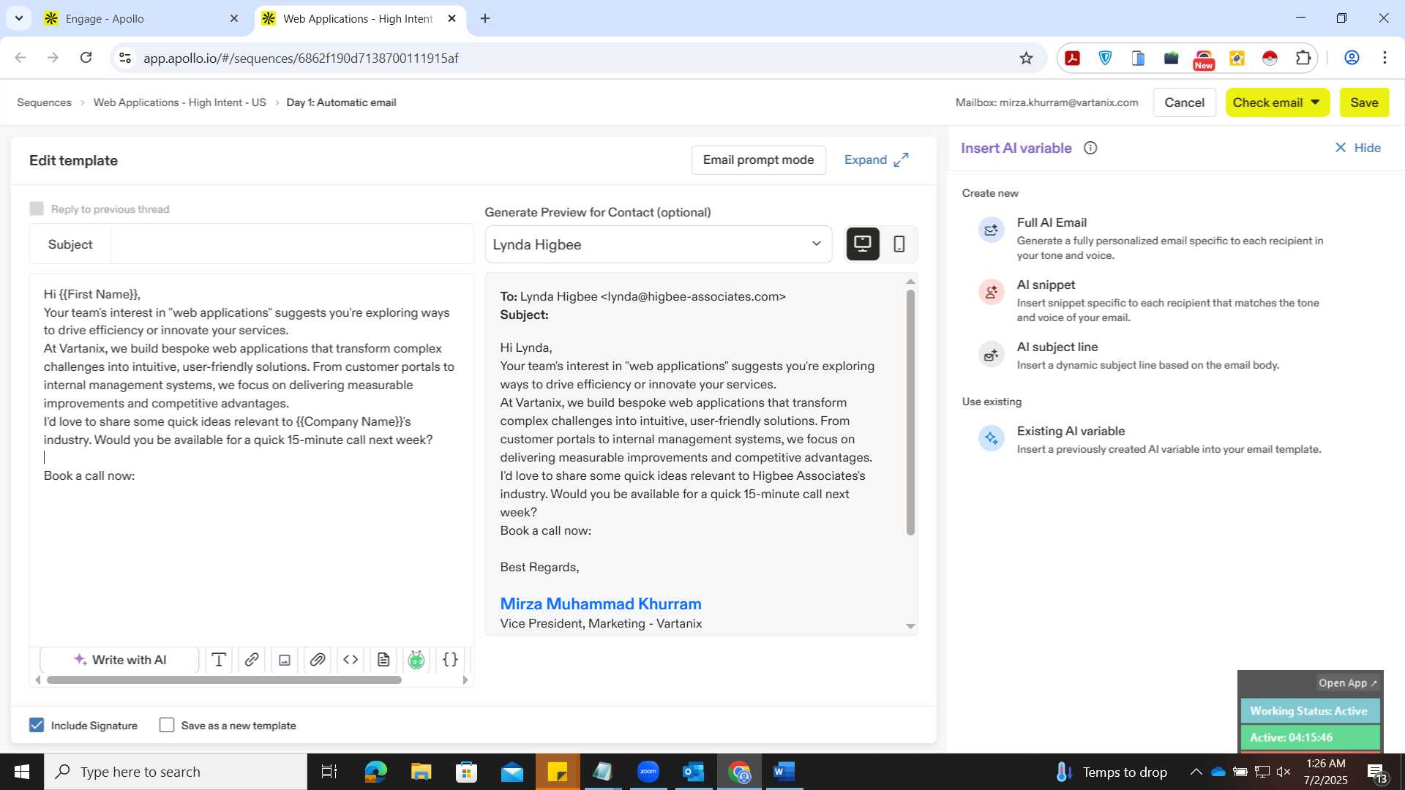Screen dimensions: 1405x790
Task: Bookmark this page with the star icon
Action: [x=1026, y=58]
